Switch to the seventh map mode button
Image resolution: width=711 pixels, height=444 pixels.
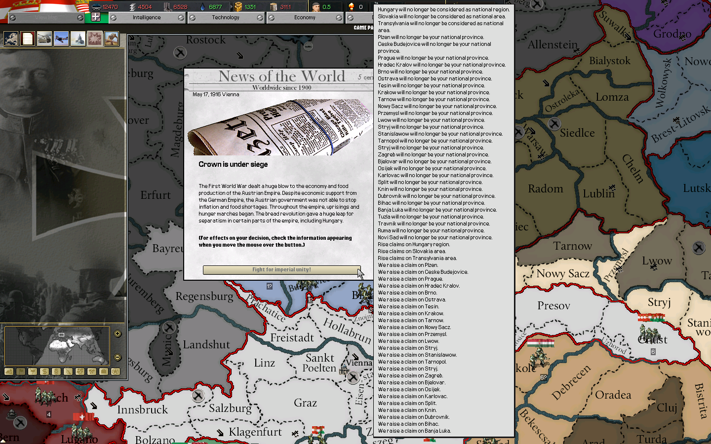point(80,371)
